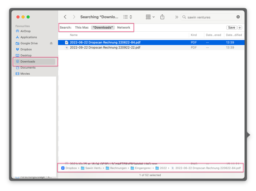The height and width of the screenshot is (191, 256).
Task: Eject Google Drive in the sidebar
Action: [x=51, y=43]
